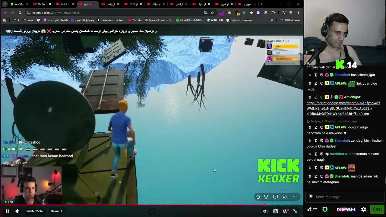Timeout AFLAW on 'link ybar dige' message

coord(316,83)
